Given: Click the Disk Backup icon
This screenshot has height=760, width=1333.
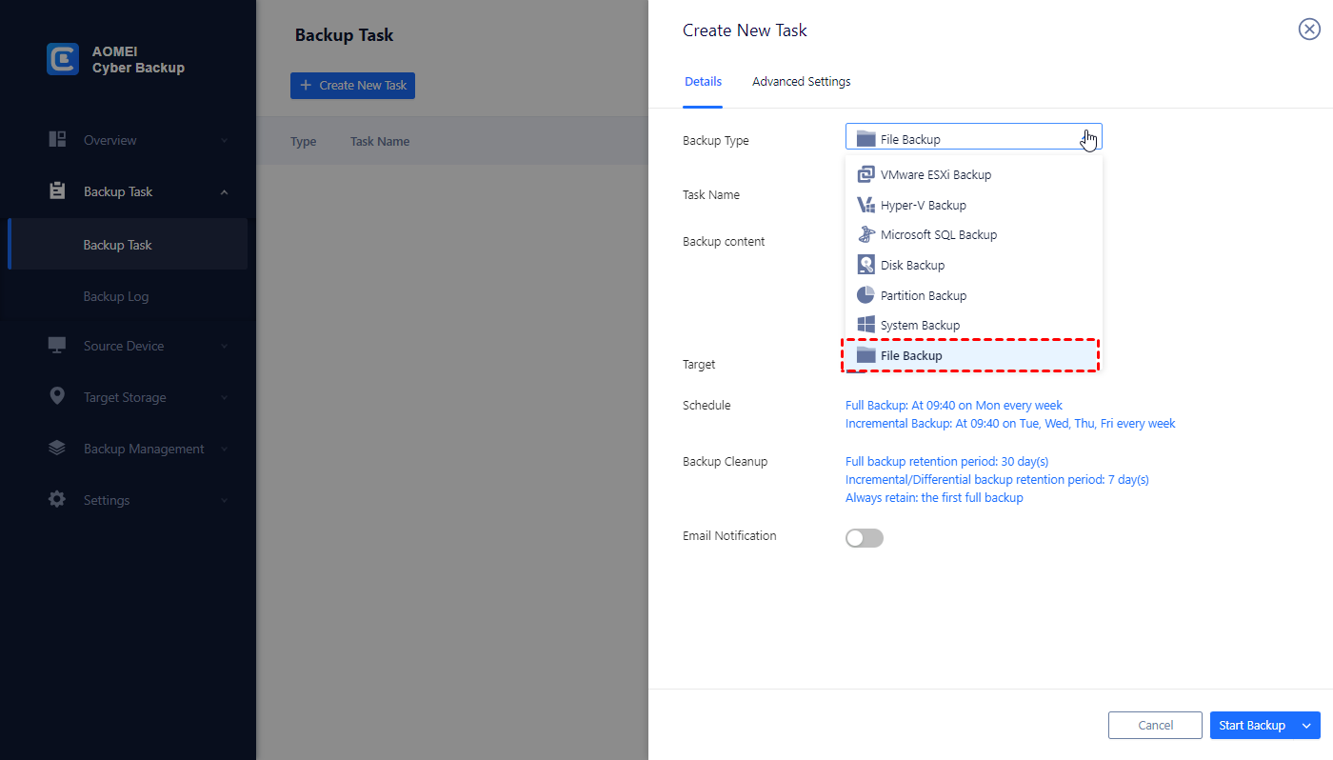Looking at the screenshot, I should 865,265.
